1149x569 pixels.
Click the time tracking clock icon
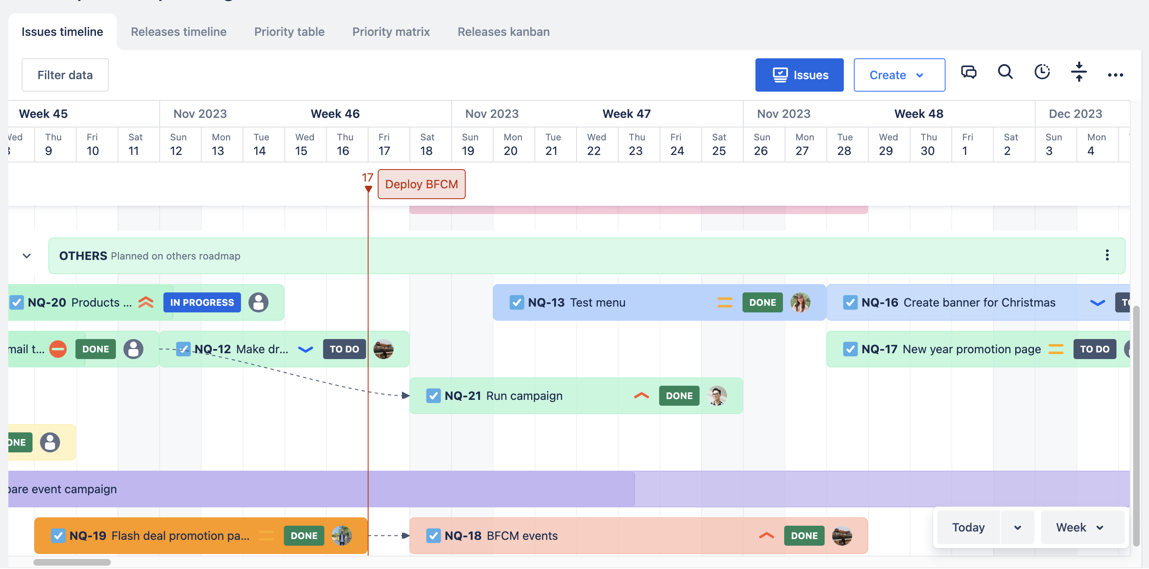click(x=1041, y=72)
